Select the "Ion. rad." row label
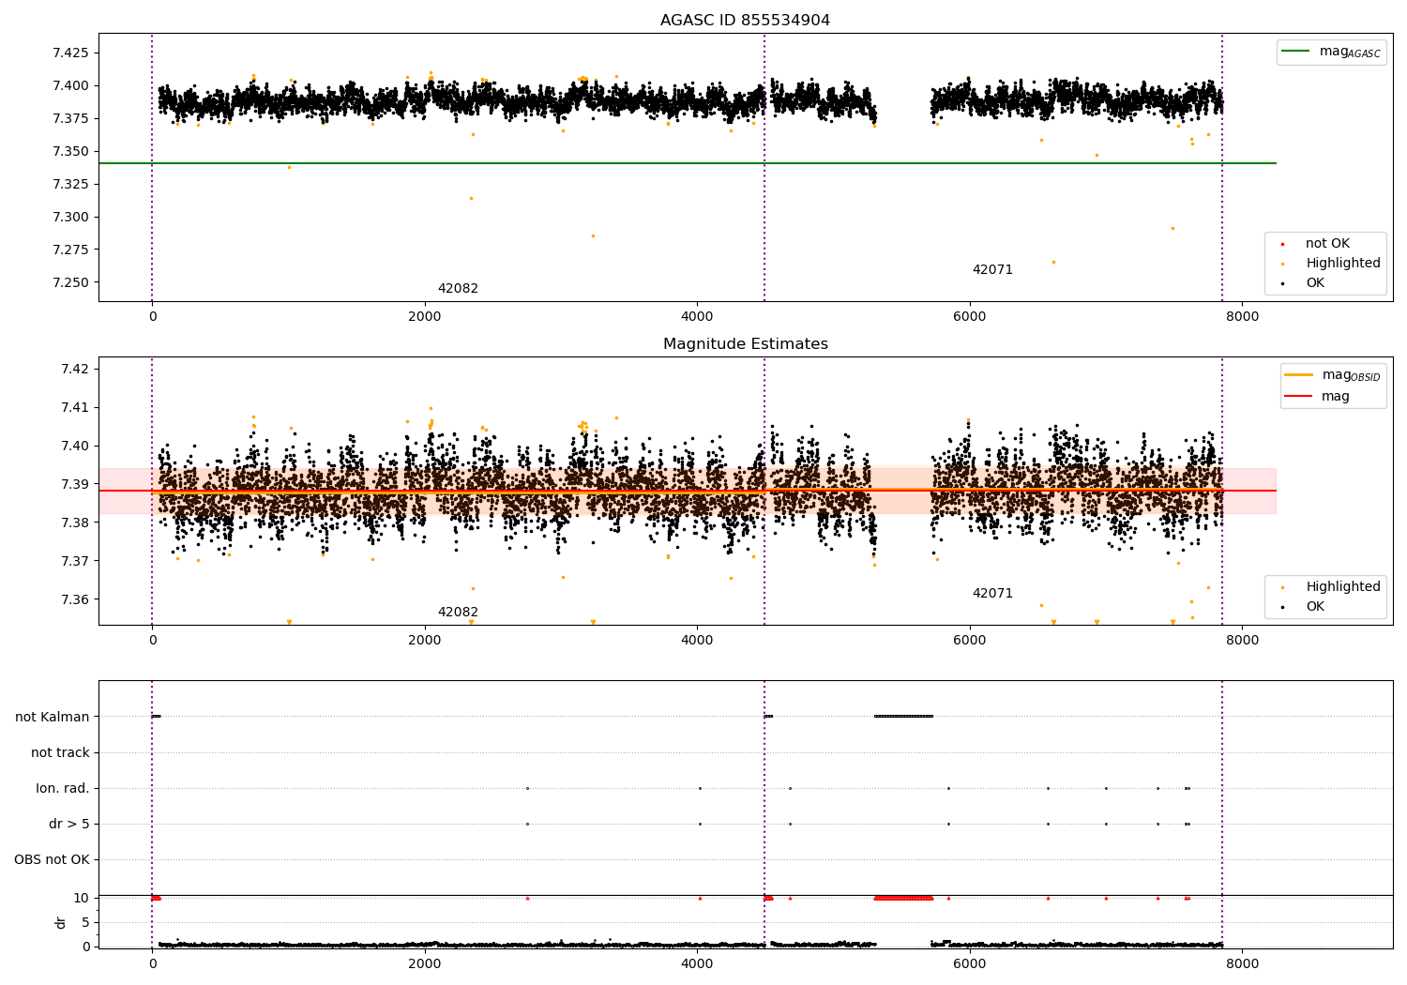 point(63,789)
